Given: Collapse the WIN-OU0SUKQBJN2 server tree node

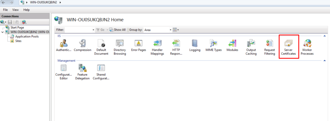Looking at the screenshot, I should pos(3,32).
